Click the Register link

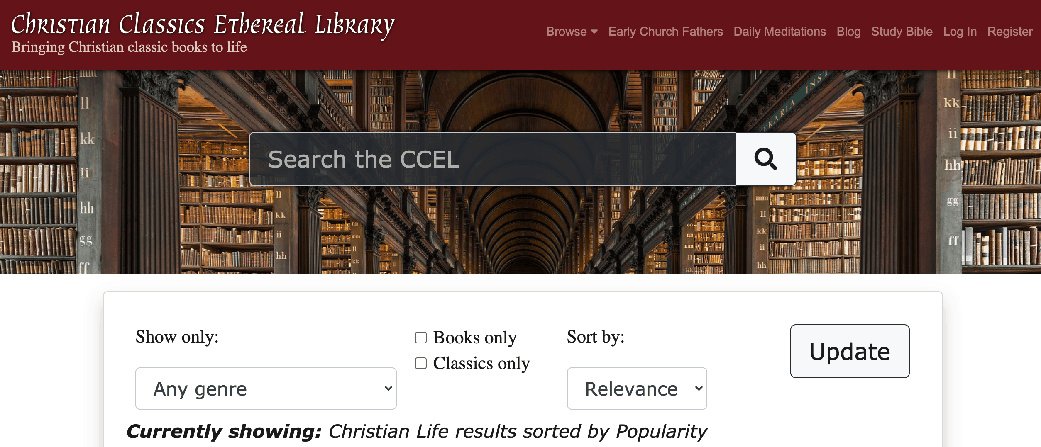click(1010, 31)
